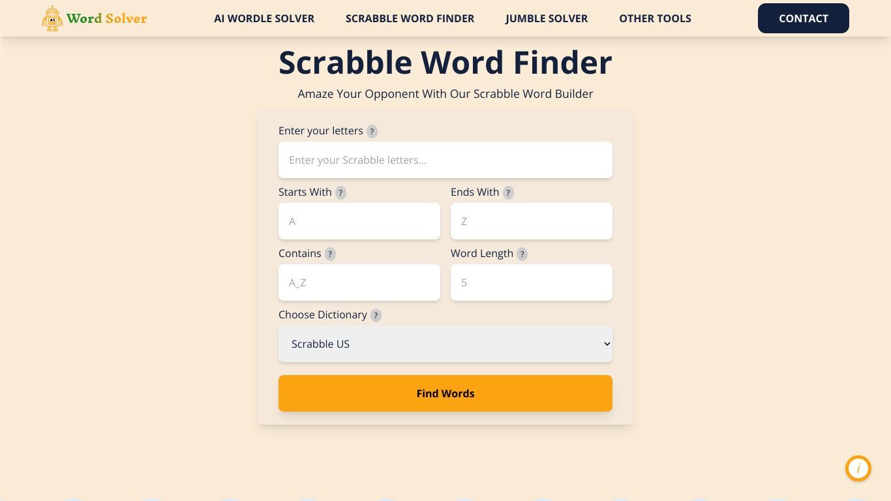Open the Other Tools menu
This screenshot has width=891, height=501.
655,18
